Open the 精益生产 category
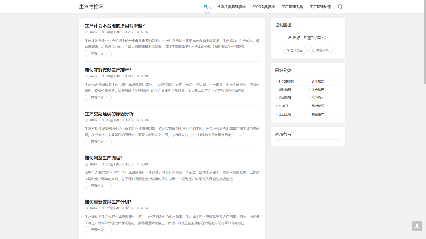Image resolution: width=426 pixels, height=239 pixels. pyautogui.click(x=318, y=114)
